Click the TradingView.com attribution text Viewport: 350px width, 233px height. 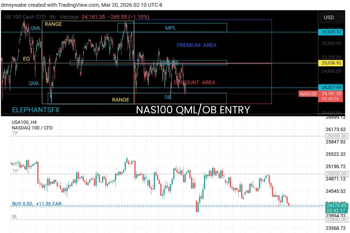(x=78, y=5)
